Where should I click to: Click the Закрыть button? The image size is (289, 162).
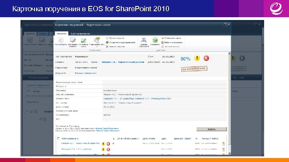pyautogui.click(x=212, y=129)
